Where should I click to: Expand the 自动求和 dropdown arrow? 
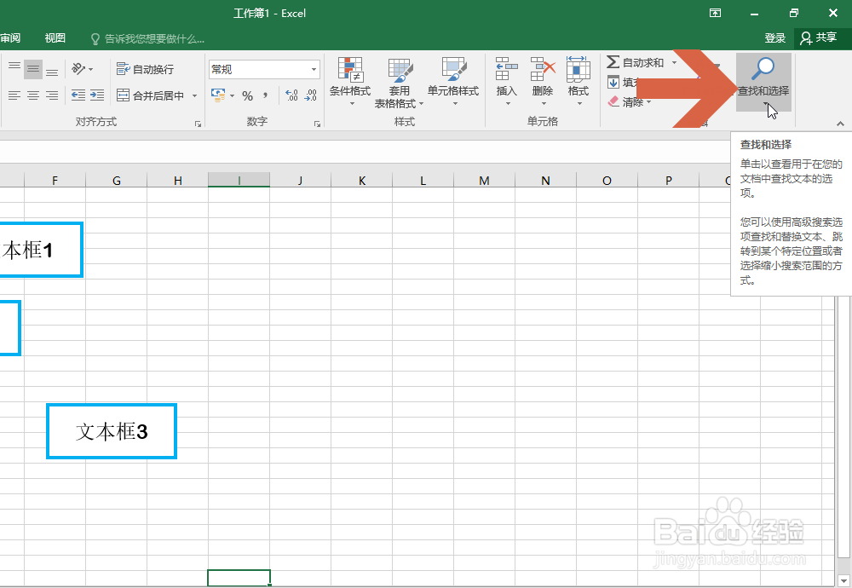pos(674,62)
